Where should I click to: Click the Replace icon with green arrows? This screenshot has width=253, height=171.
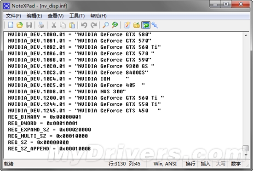pos(115,25)
